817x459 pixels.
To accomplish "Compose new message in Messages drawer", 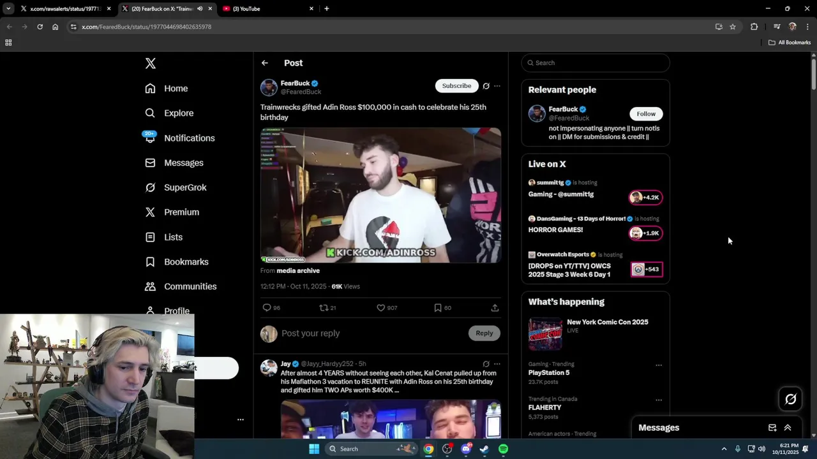I will pos(772,428).
